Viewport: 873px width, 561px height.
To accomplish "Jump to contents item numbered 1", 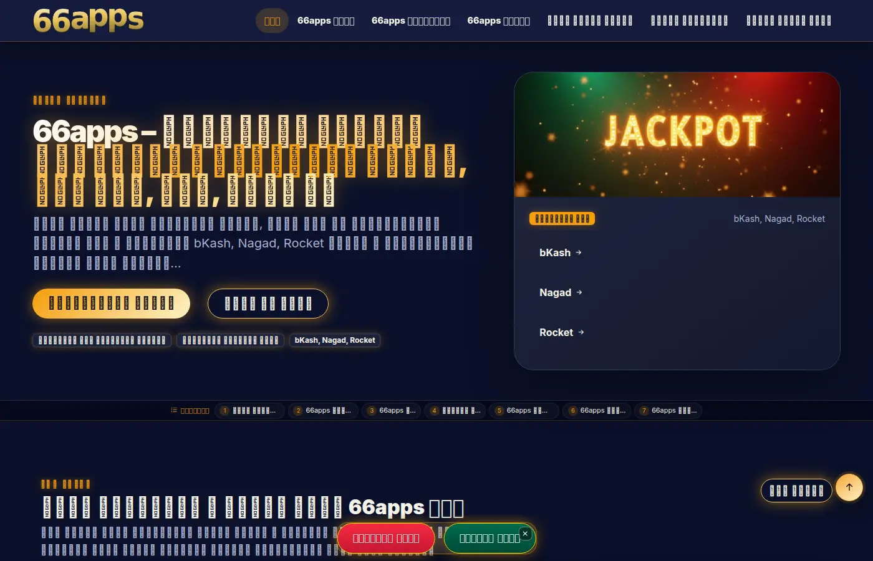I will click(x=249, y=410).
